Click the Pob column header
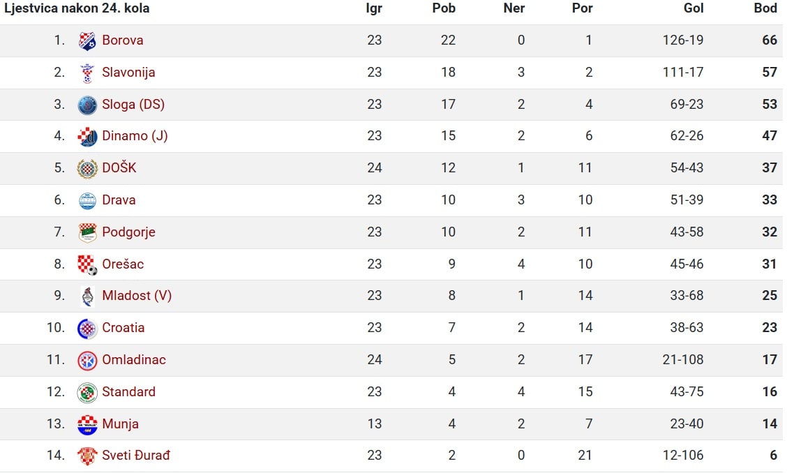 coord(444,8)
